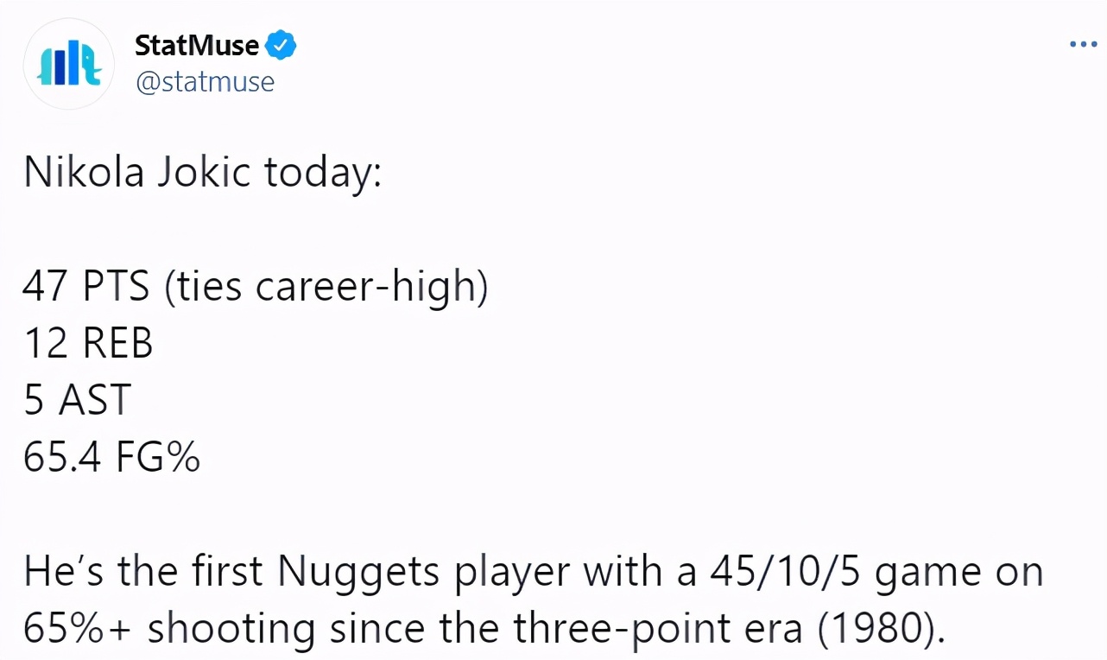This screenshot has width=1107, height=660.
Task: Open the @statmuse handle link
Action: pos(205,82)
